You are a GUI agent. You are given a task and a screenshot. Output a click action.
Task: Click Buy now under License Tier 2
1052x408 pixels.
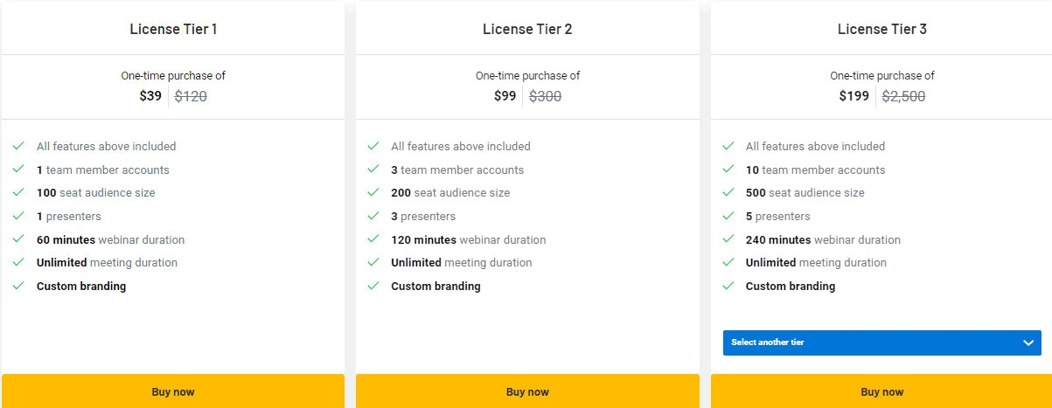[x=527, y=391]
